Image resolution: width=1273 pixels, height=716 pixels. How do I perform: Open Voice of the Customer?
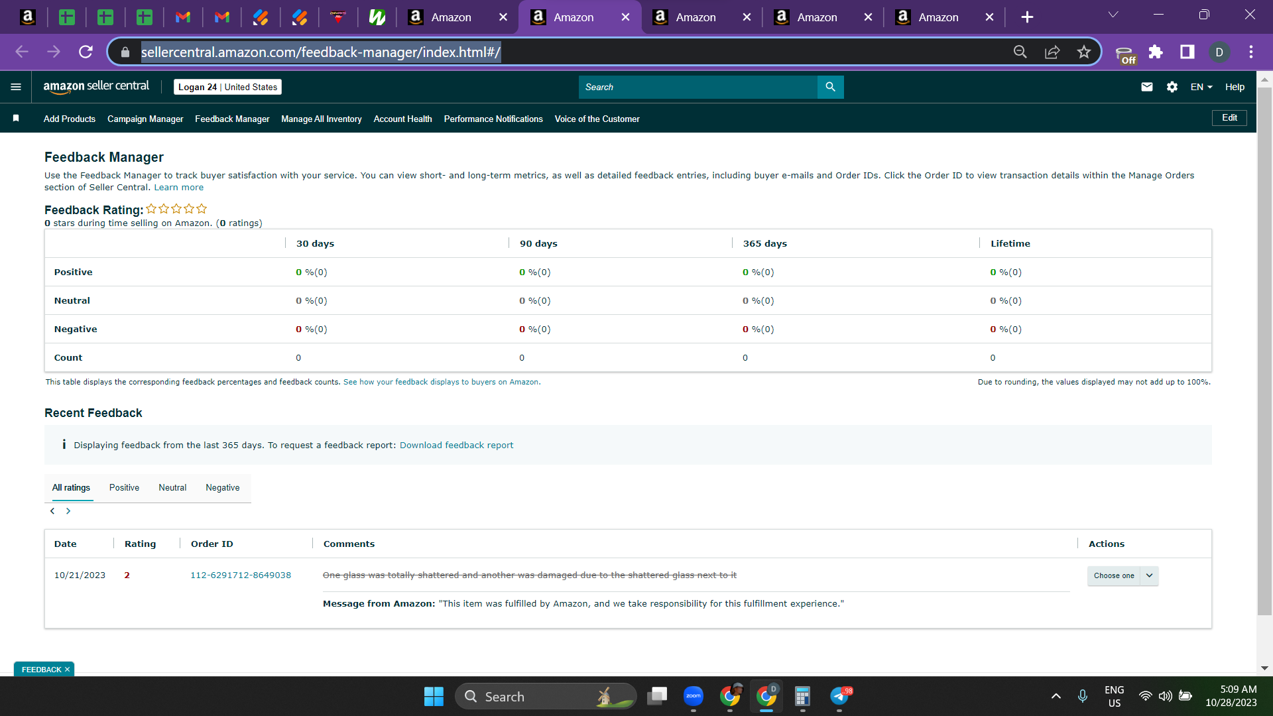[x=597, y=119]
